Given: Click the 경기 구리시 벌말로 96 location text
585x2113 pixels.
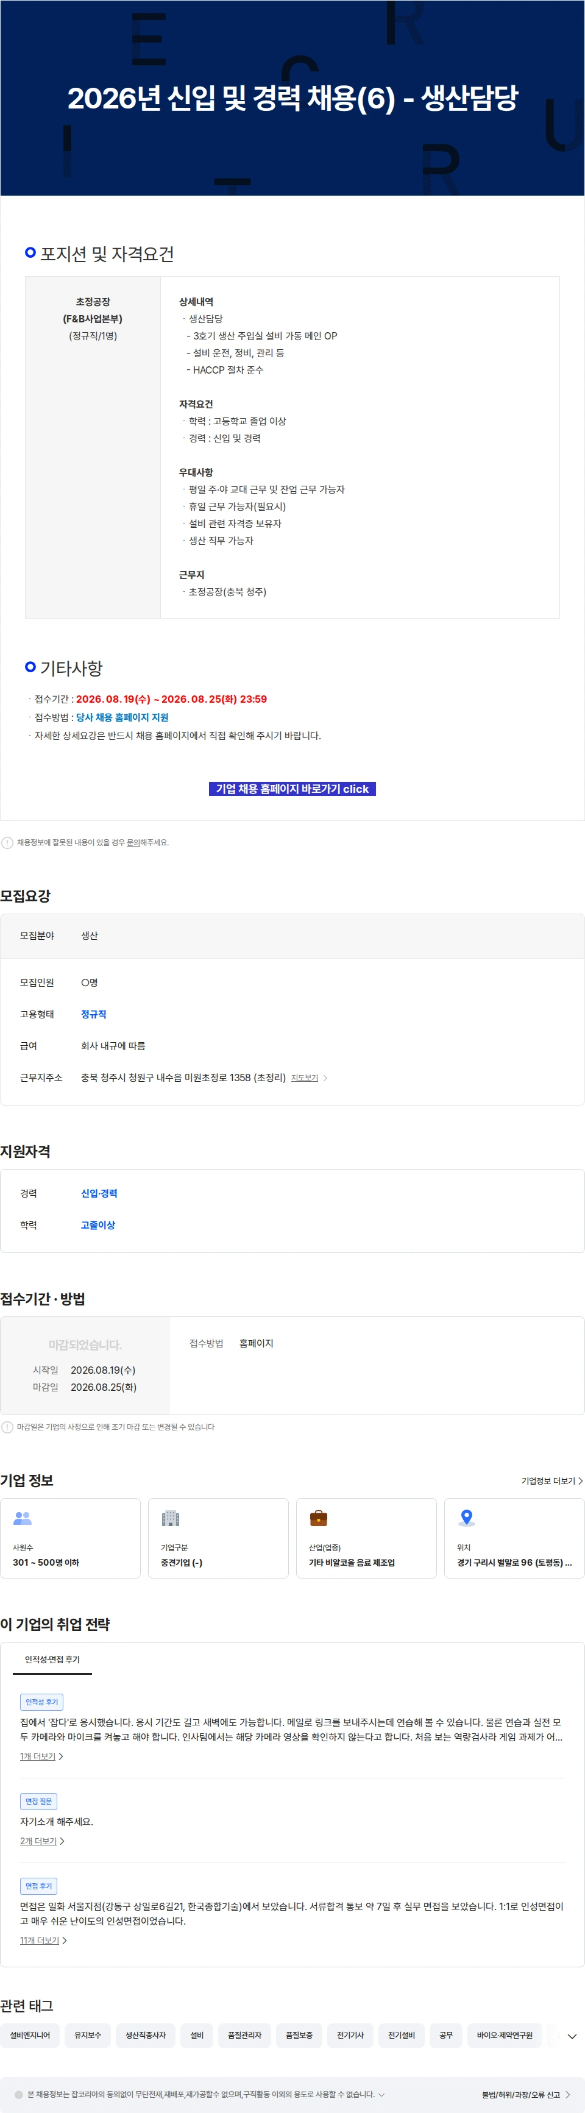Looking at the screenshot, I should click(514, 1563).
